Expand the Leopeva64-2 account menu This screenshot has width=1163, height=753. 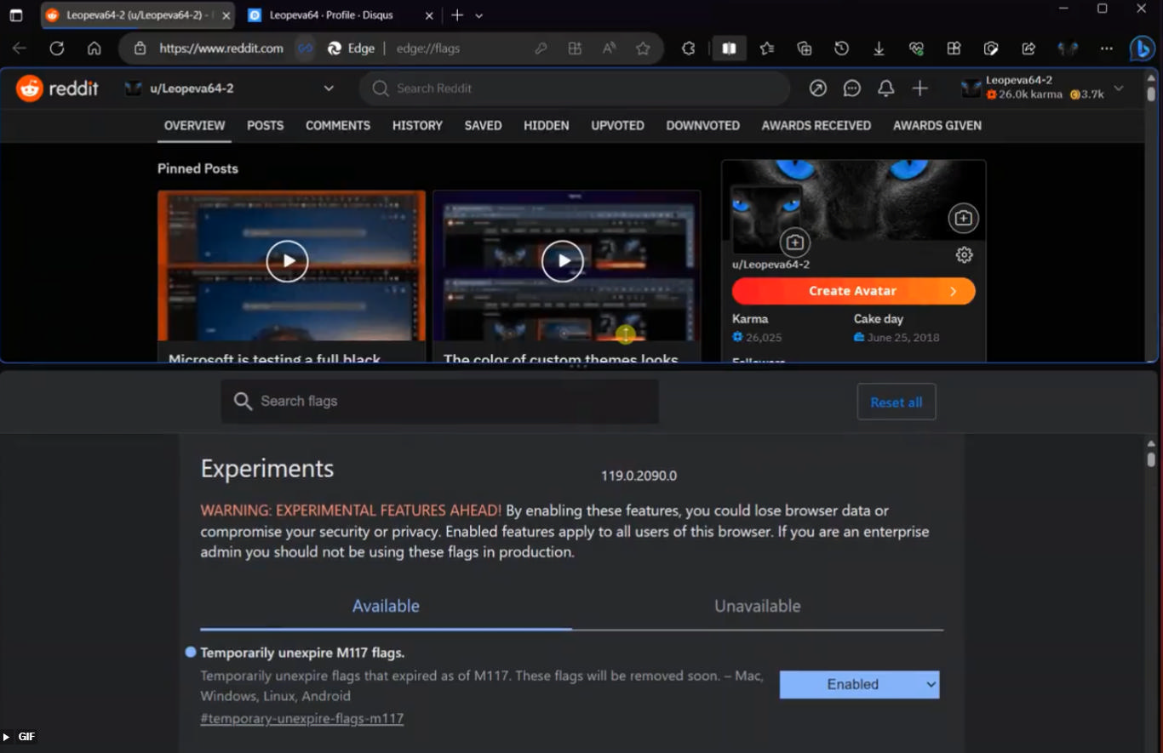(x=1042, y=88)
